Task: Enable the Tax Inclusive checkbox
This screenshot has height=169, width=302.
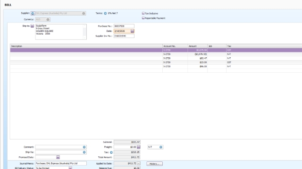Action: coord(143,13)
